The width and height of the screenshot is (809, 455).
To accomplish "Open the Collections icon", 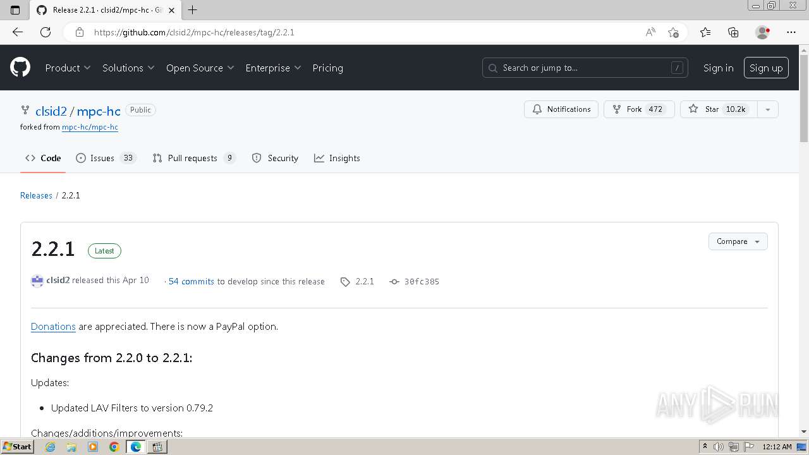I will [x=733, y=32].
